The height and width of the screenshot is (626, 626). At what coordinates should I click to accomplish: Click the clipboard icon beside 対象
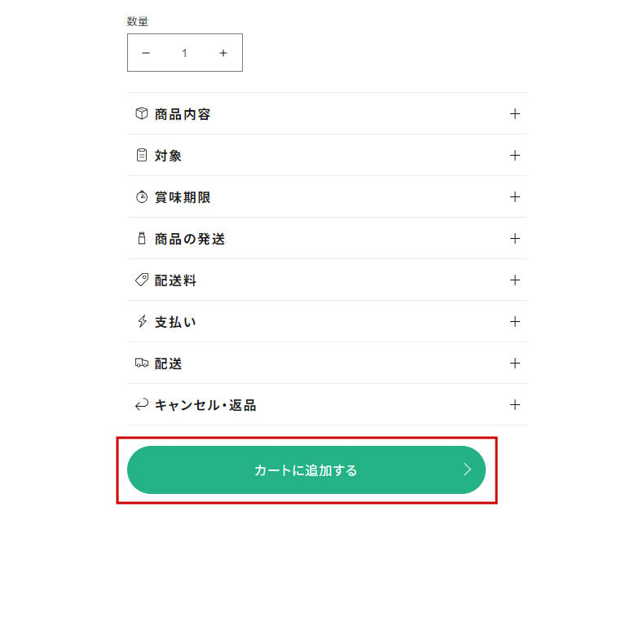point(142,156)
